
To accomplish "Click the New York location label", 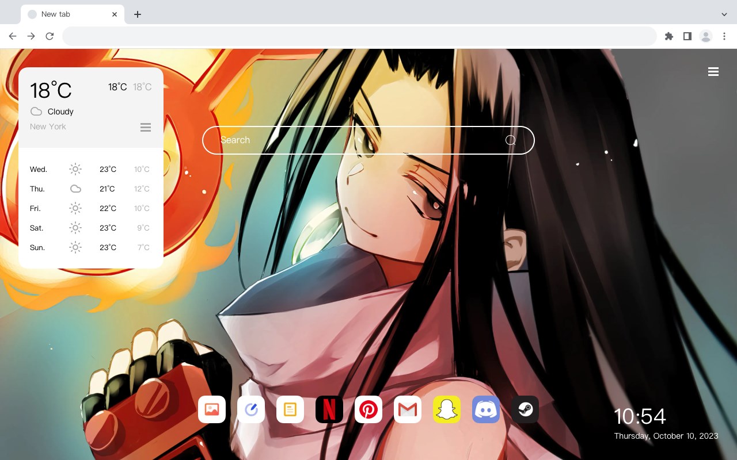I will [x=48, y=126].
